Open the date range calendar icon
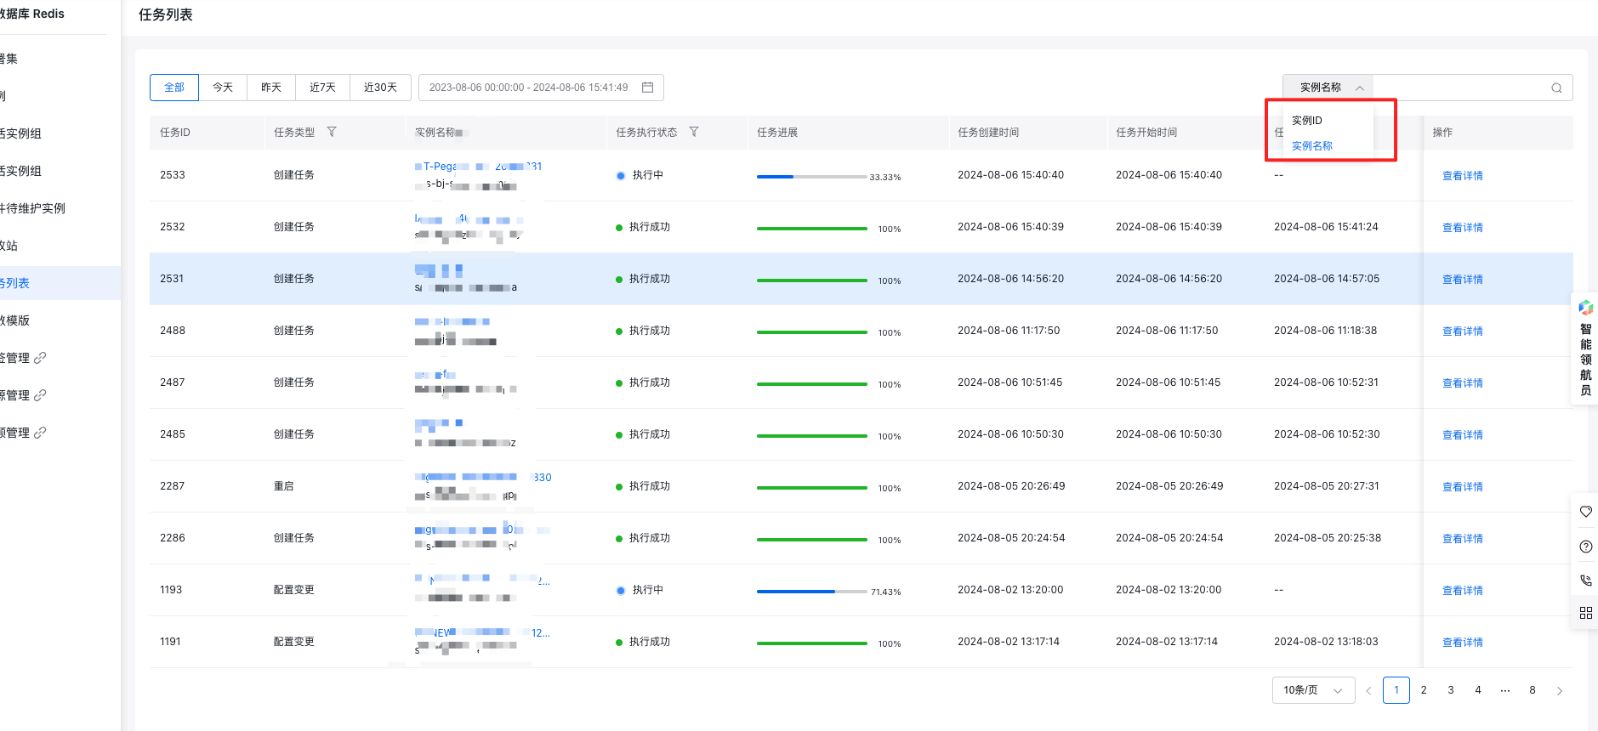The image size is (1598, 731). click(x=647, y=88)
